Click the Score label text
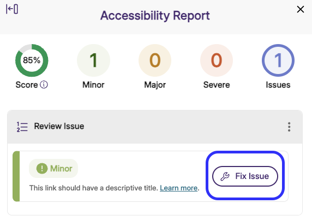 [x=27, y=85]
